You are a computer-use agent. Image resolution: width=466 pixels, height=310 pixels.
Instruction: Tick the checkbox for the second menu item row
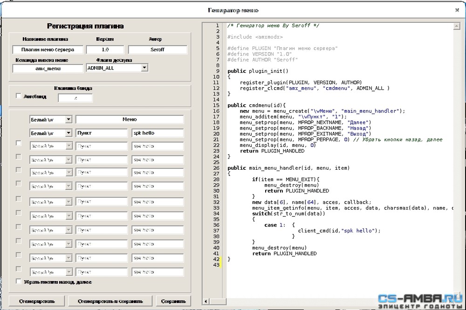[x=19, y=143]
